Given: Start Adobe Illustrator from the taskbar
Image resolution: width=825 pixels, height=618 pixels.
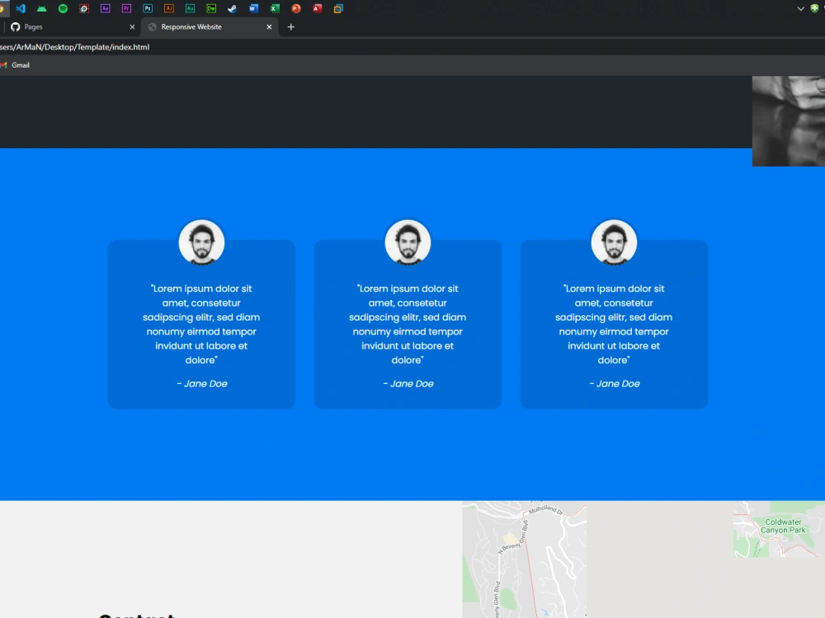Looking at the screenshot, I should (169, 8).
